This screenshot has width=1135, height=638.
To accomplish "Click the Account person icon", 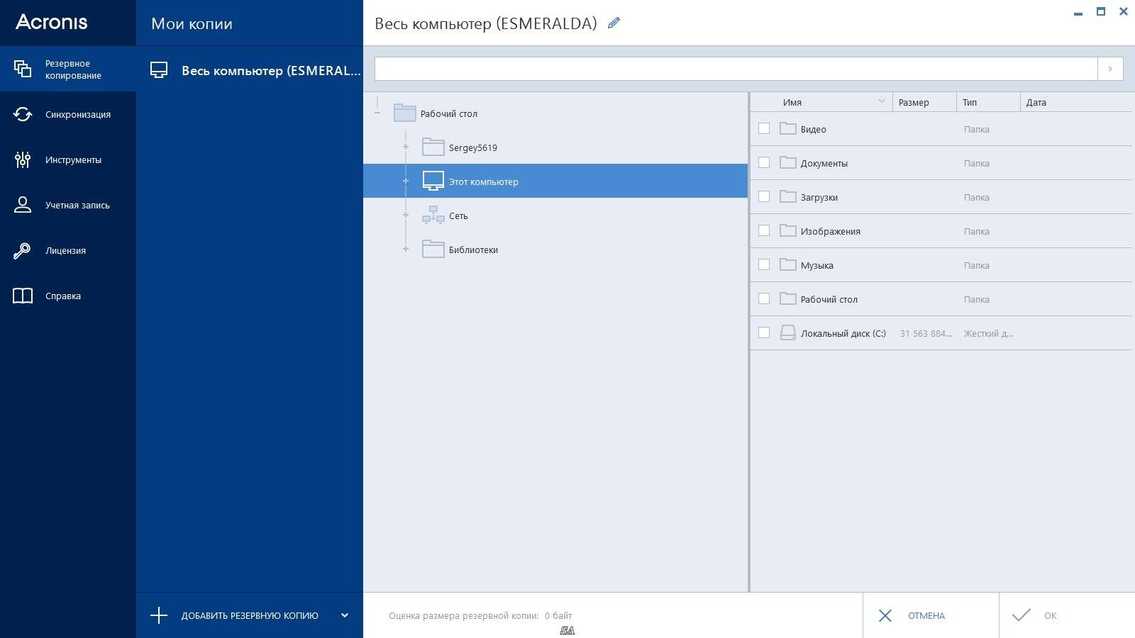I will click(23, 205).
